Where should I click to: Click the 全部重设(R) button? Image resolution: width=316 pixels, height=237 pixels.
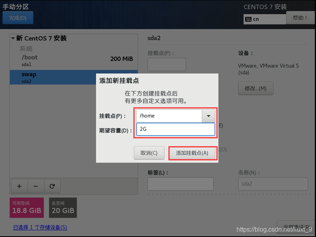tap(297, 227)
